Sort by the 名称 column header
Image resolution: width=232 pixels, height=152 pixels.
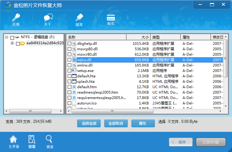pyautogui.click(x=96, y=37)
